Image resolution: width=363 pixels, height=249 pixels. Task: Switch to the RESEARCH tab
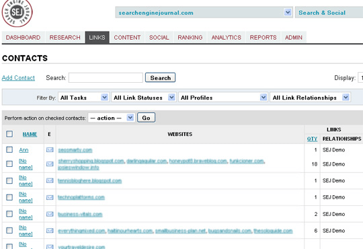[65, 37]
